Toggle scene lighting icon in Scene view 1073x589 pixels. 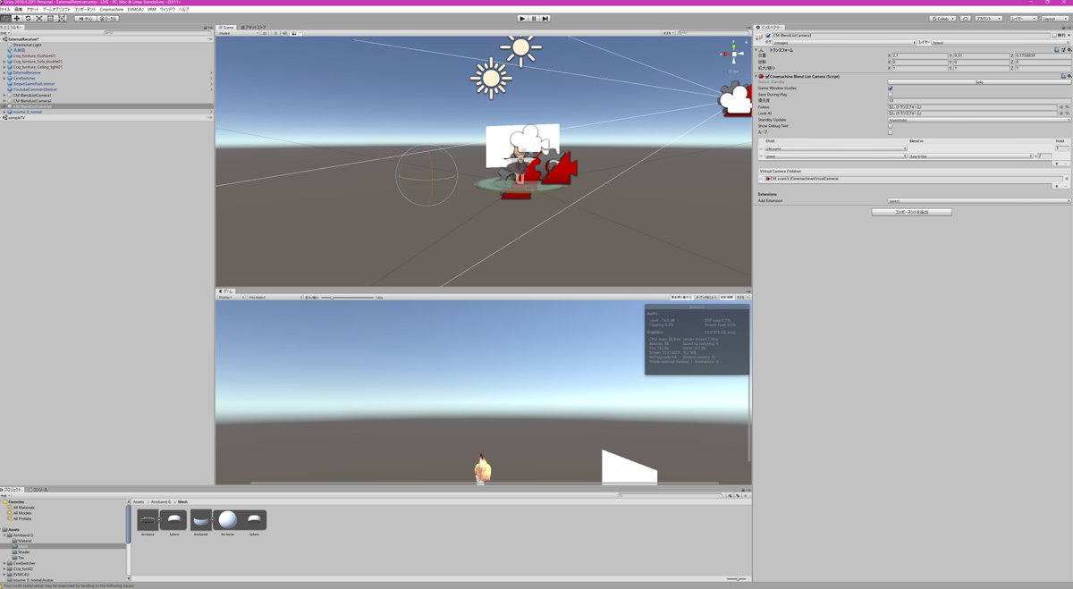[275, 33]
